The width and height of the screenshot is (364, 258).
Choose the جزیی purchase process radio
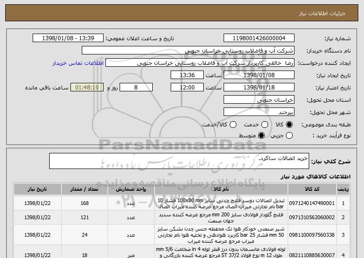coord(289,135)
